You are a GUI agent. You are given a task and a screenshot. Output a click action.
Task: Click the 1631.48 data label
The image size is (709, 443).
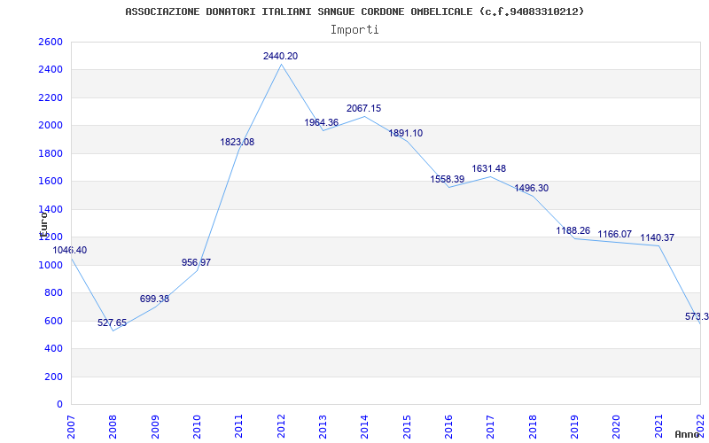click(489, 168)
